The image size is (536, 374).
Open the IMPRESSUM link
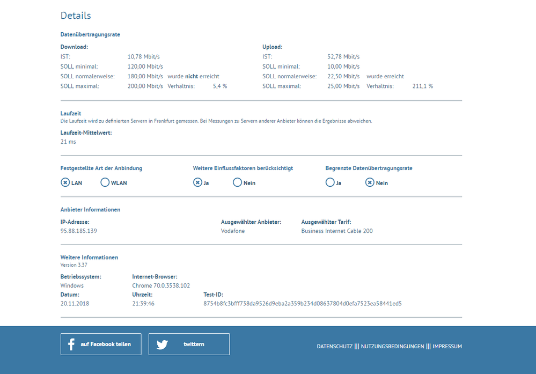point(447,346)
